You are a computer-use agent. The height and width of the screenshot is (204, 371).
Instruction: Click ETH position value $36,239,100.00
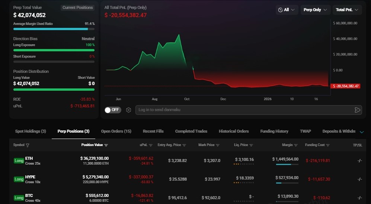pyautogui.click(x=95, y=158)
